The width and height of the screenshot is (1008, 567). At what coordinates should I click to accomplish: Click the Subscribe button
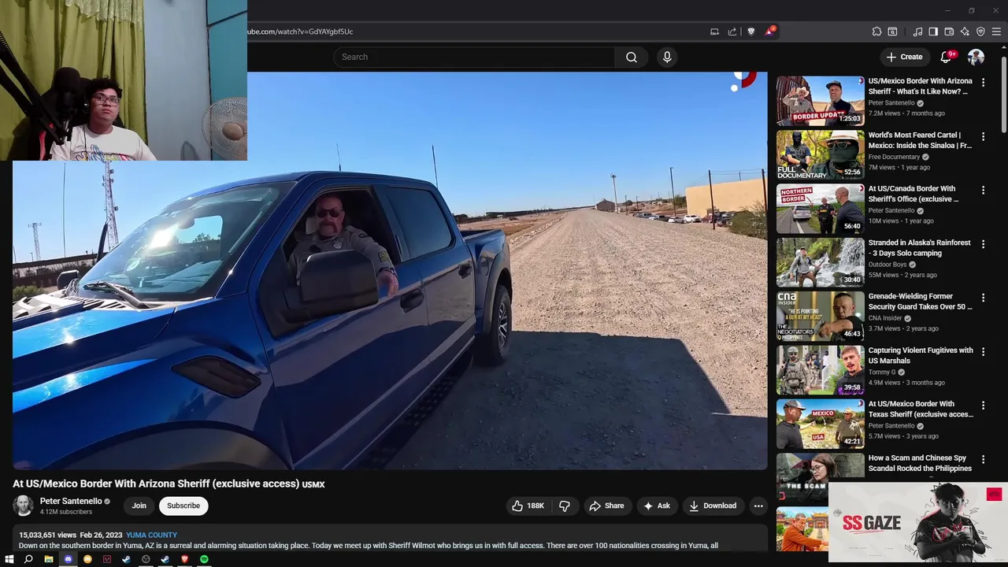[x=183, y=506]
